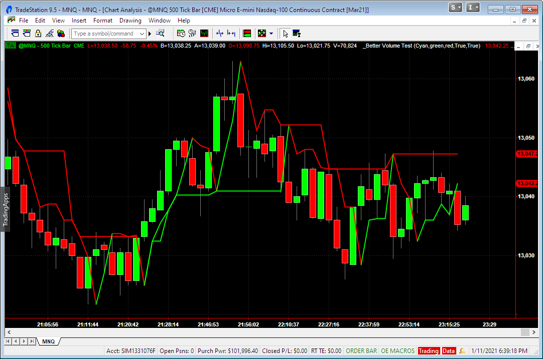
Task: Click the Acct: SIM1331076F status entry
Action: (131, 350)
